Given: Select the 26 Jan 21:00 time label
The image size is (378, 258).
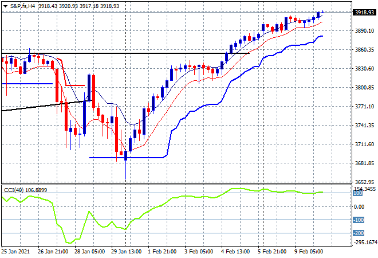Looking at the screenshot, I should [x=53, y=252].
